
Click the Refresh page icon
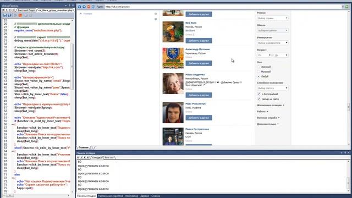[x=93, y=7]
